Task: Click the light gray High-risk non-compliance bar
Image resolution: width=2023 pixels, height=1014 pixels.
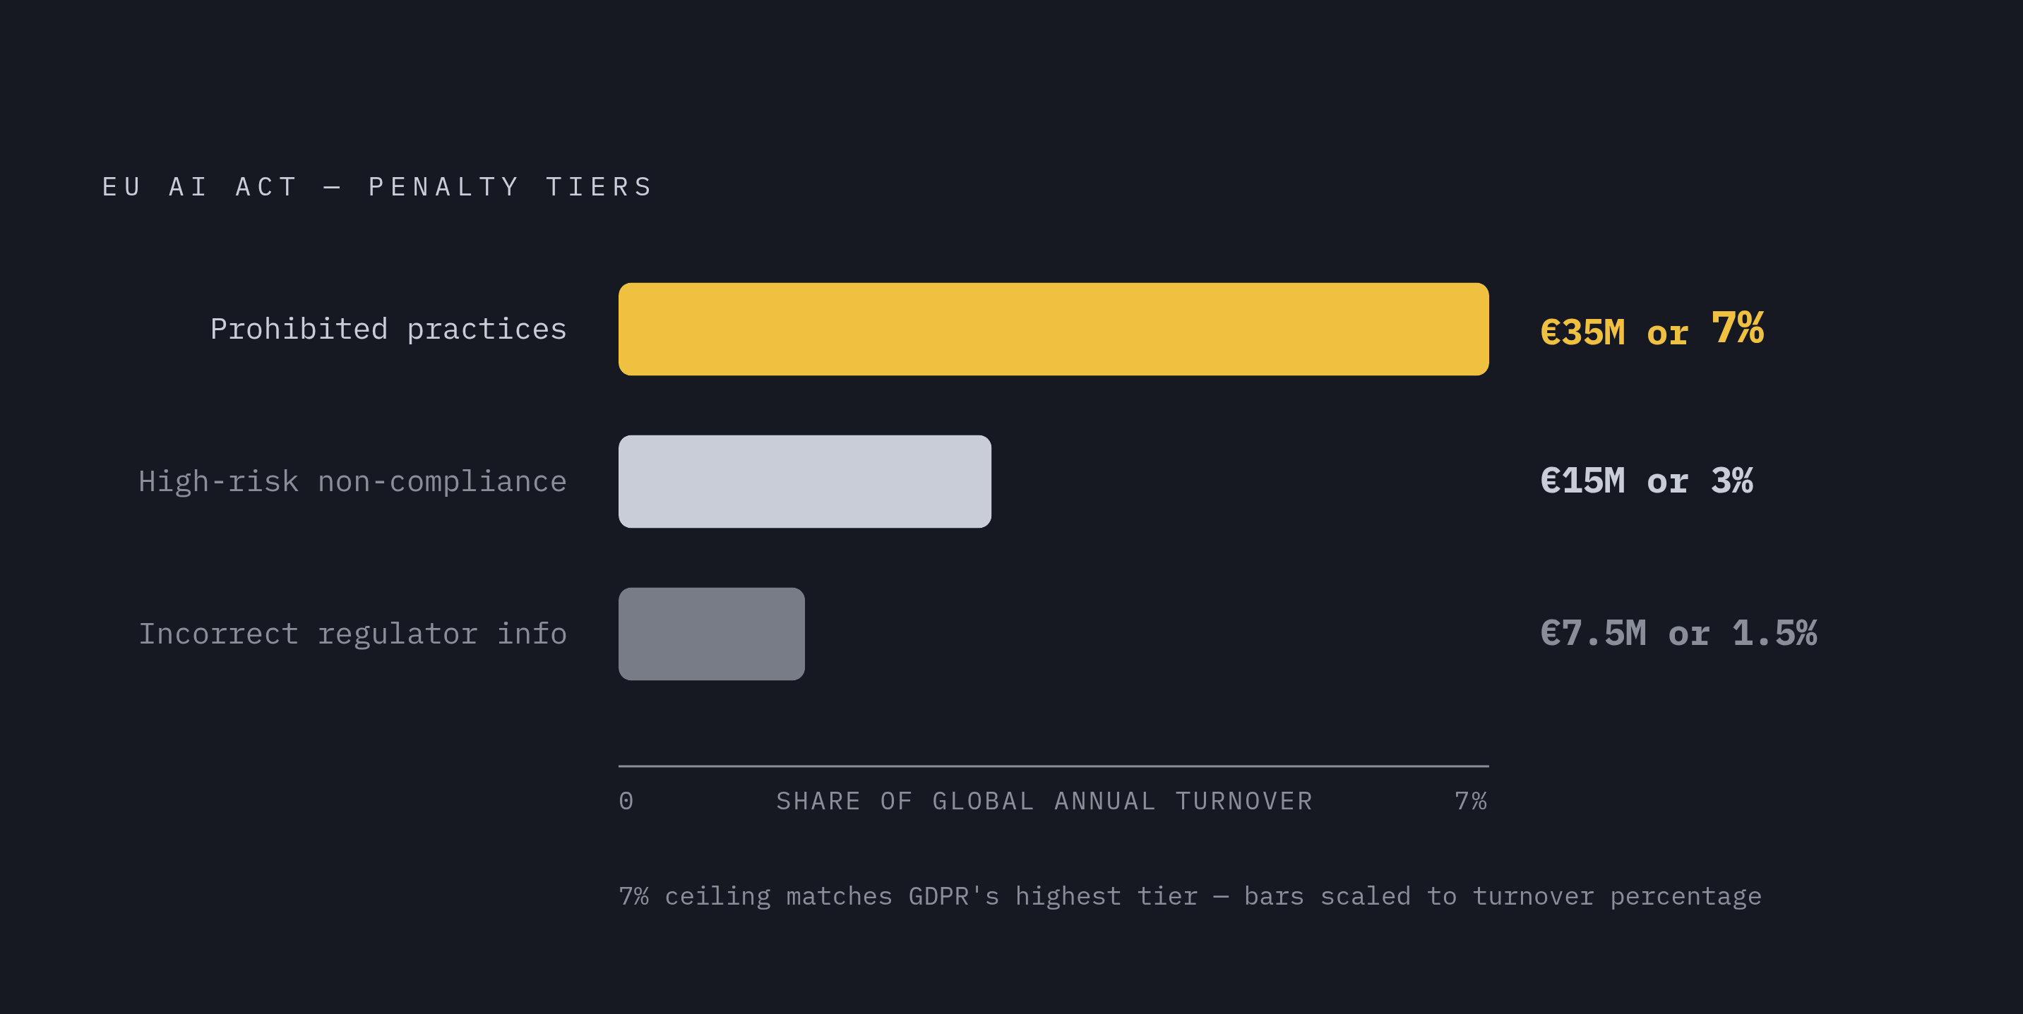Action: point(804,481)
